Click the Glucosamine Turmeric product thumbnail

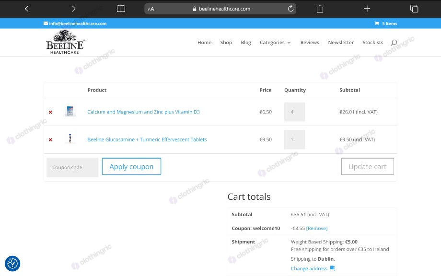[70, 139]
